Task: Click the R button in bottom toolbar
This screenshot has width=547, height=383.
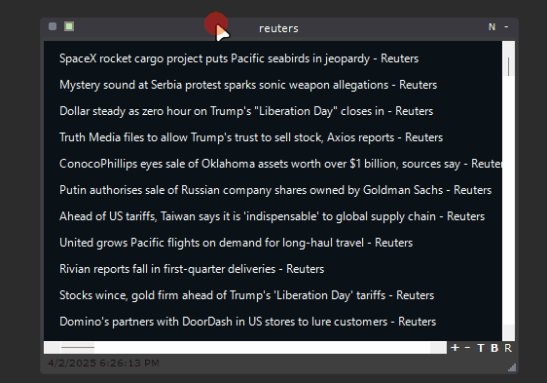Action: (x=508, y=348)
